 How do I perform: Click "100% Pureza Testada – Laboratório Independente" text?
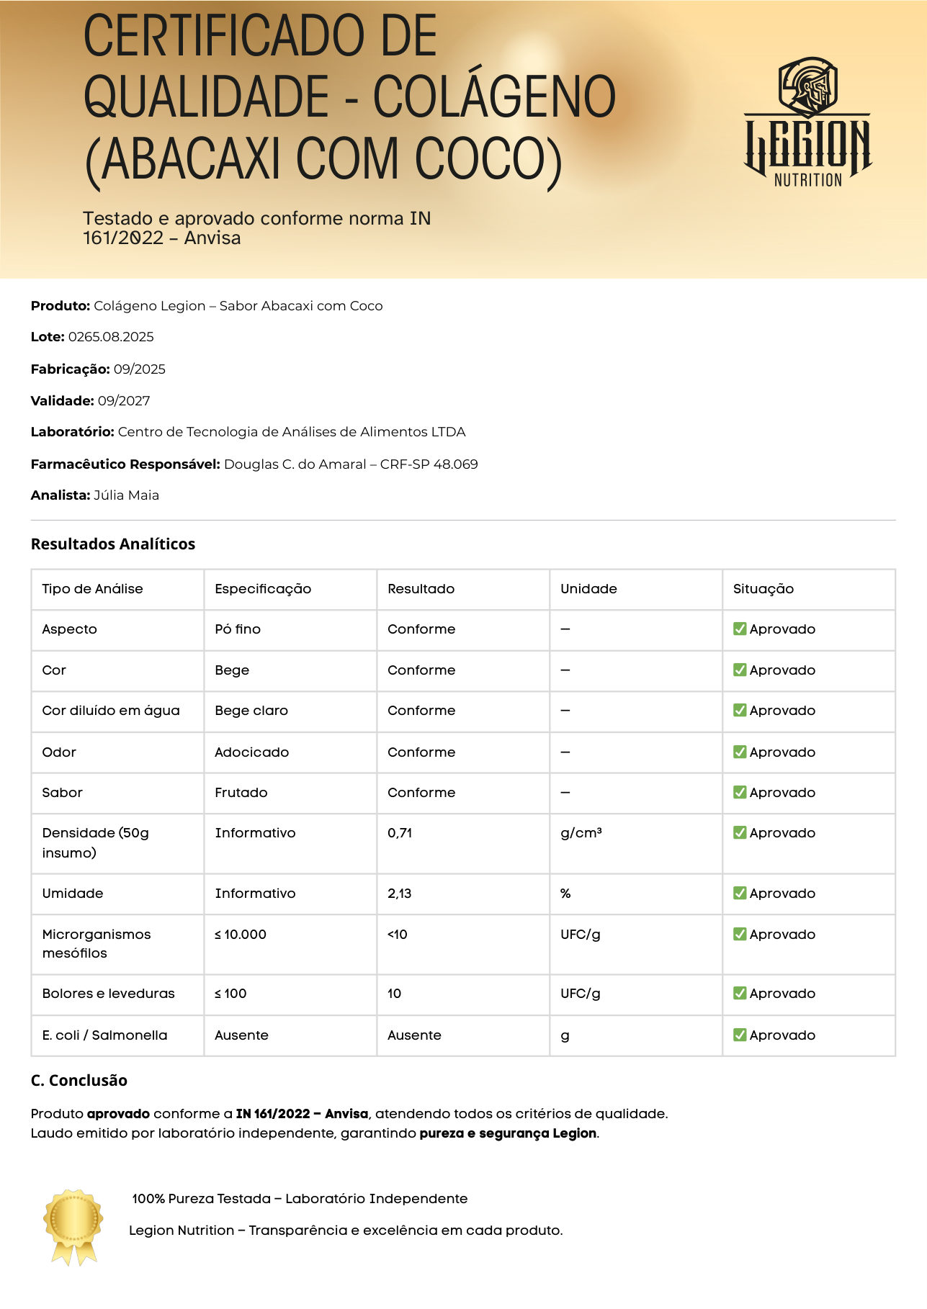pyautogui.click(x=300, y=1199)
